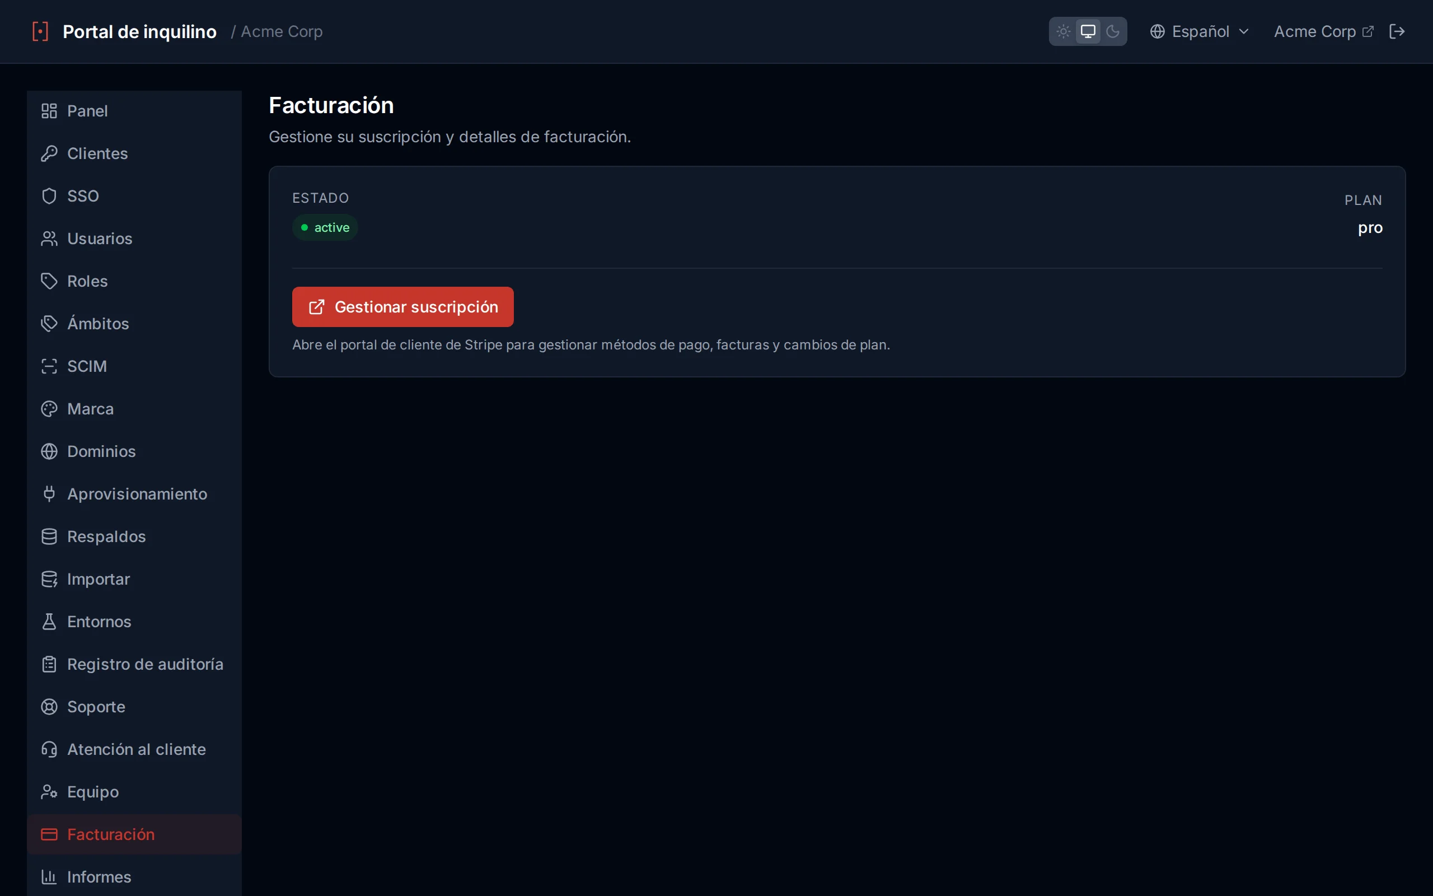The height and width of the screenshot is (896, 1433).
Task: Switch to light theme with sun icon
Action: 1063,31
